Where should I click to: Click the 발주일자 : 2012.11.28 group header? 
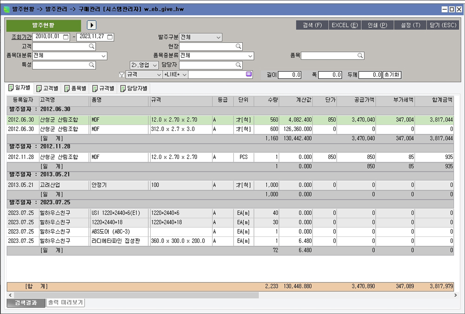click(230, 147)
